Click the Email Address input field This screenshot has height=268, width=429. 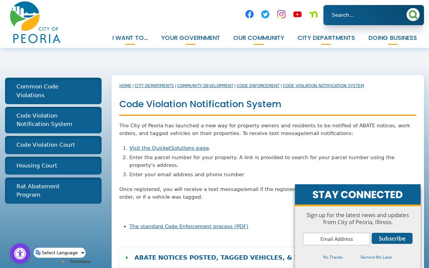pyautogui.click(x=336, y=239)
